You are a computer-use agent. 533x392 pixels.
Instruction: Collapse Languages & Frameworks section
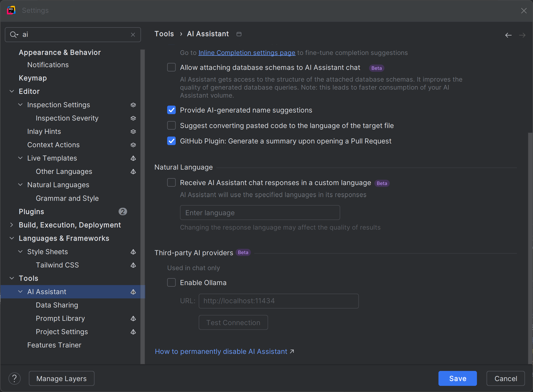tap(12, 238)
